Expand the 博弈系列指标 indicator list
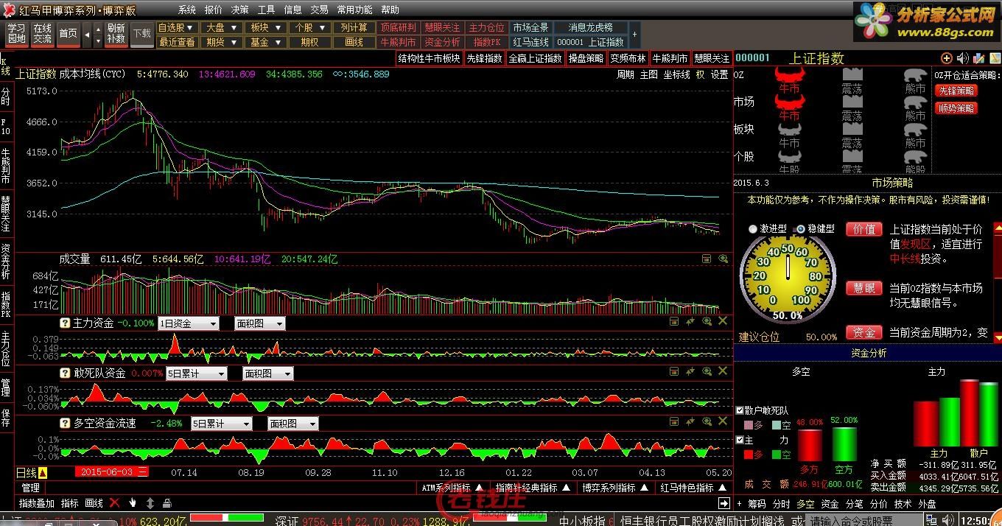Image resolution: width=1002 pixels, height=526 pixels. (x=615, y=488)
